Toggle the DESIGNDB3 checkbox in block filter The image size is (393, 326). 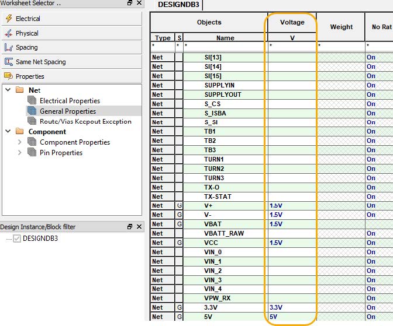pyautogui.click(x=17, y=239)
